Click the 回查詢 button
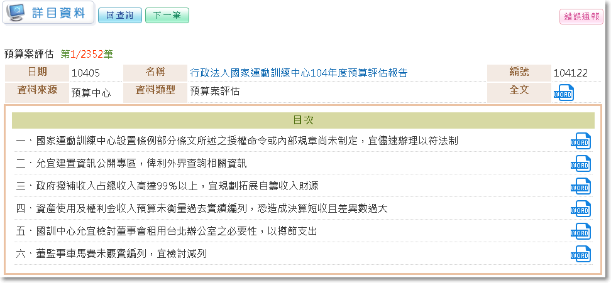Screen dimensions: 611x283 (x=120, y=16)
